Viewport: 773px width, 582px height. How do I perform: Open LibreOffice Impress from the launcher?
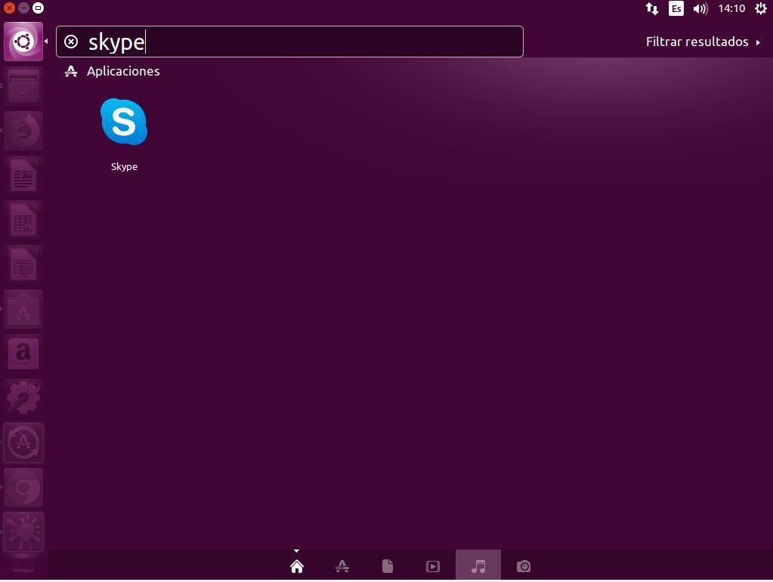coord(23,265)
